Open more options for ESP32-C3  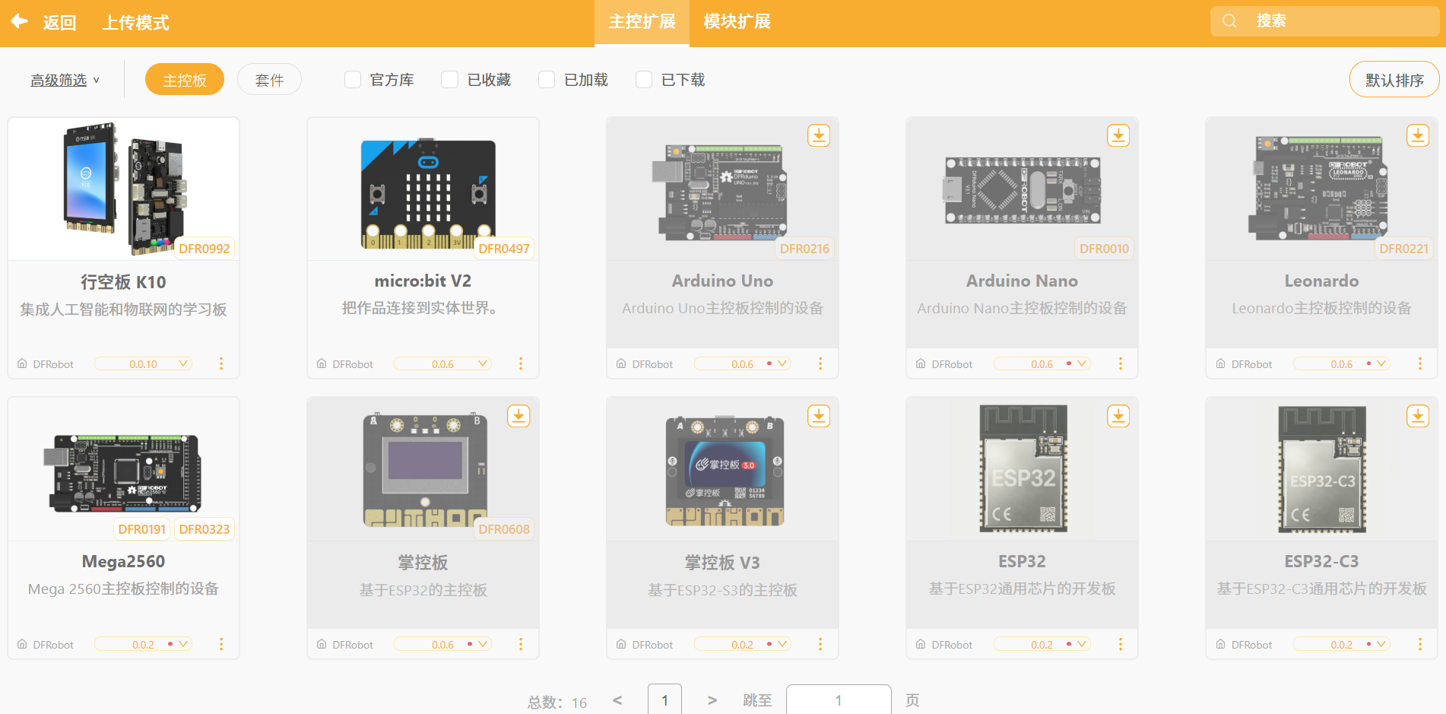pyautogui.click(x=1420, y=644)
